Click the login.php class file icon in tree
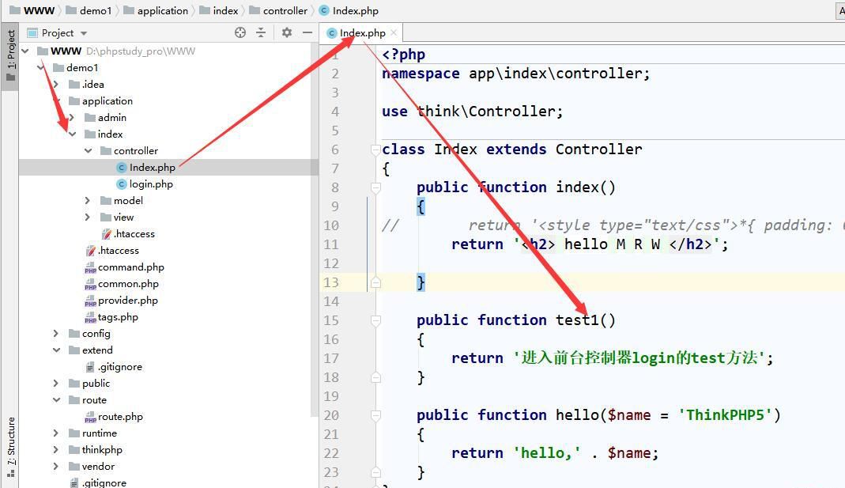The width and height of the screenshot is (845, 488). tap(122, 184)
